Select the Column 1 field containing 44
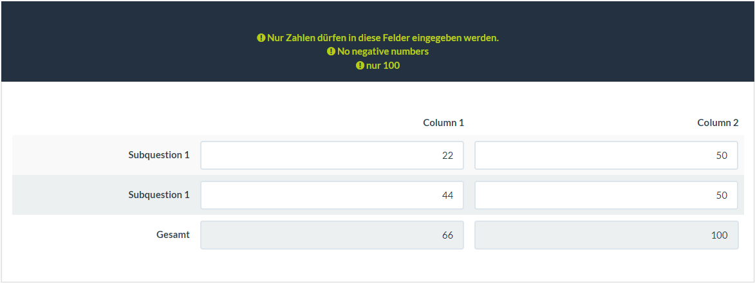755x283 pixels. pyautogui.click(x=331, y=195)
